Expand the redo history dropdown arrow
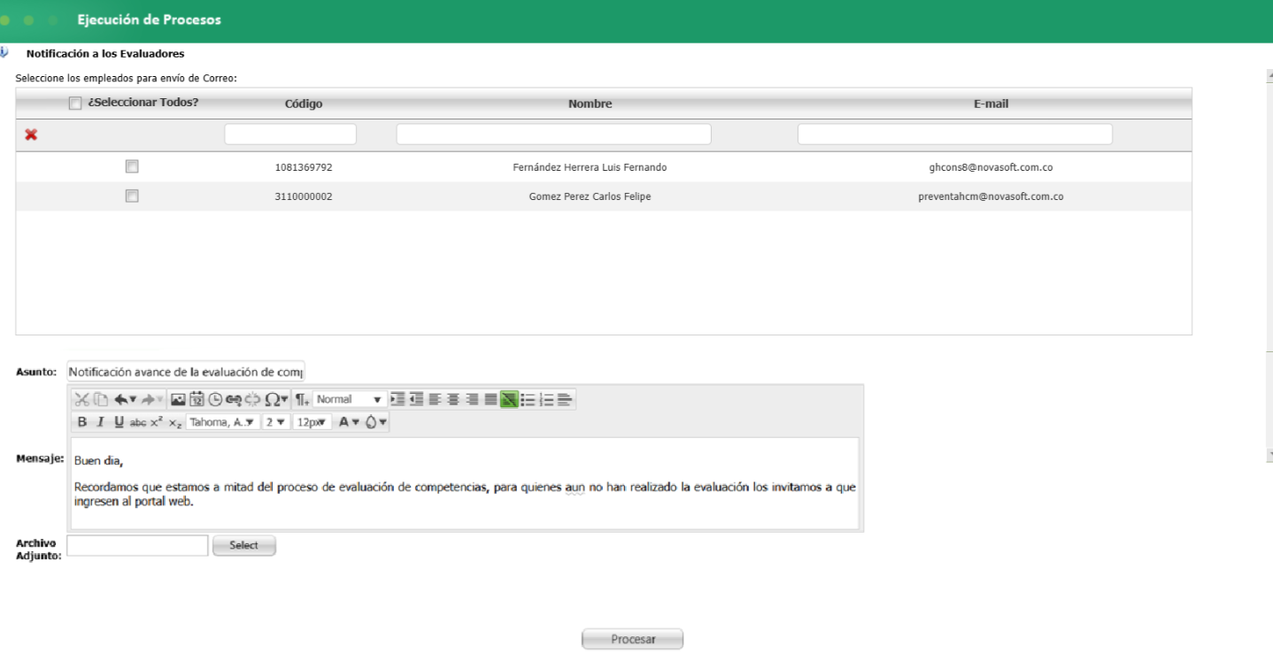The height and width of the screenshot is (654, 1273). coord(159,399)
